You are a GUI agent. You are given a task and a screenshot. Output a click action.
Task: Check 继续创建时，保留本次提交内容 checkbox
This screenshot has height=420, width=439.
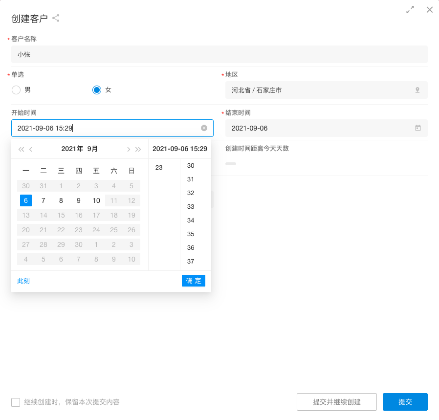[16, 402]
